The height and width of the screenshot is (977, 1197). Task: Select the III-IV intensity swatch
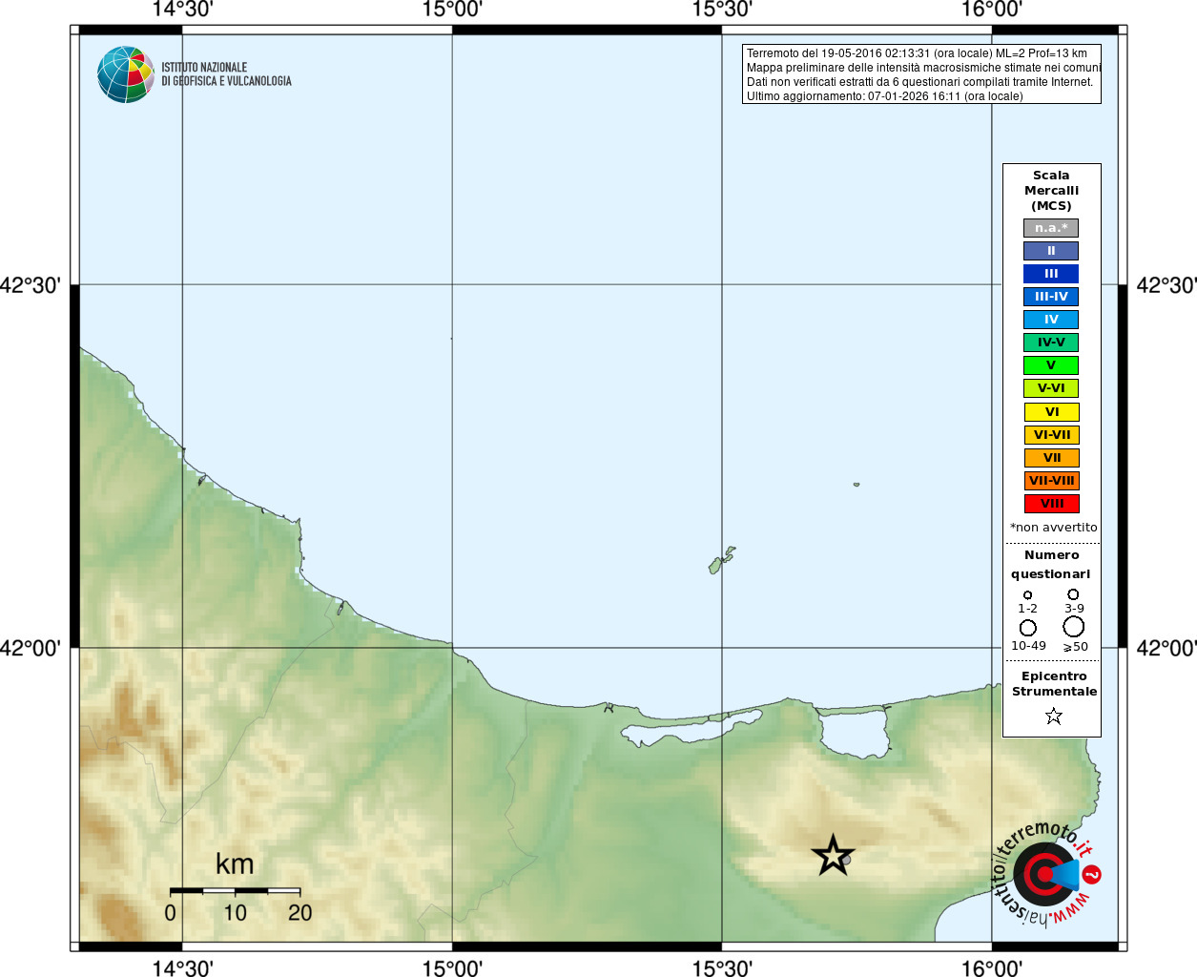(1051, 297)
